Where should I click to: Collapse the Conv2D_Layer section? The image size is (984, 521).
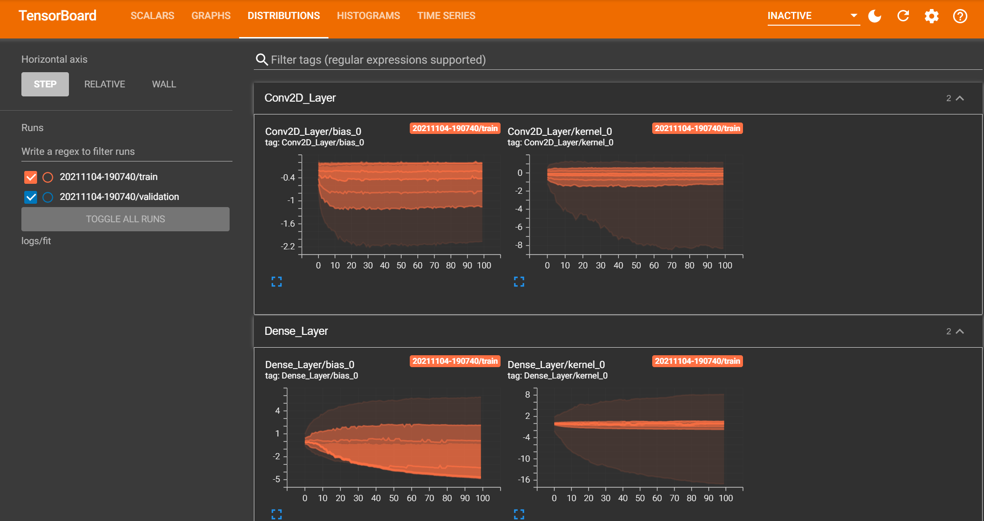961,98
